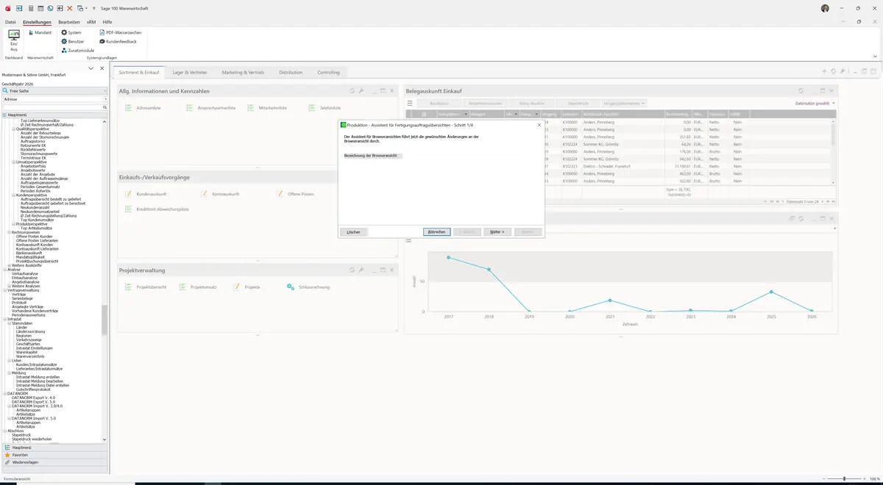Open the Mitarbeiterliste shortcut
This screenshot has height=485, width=883.
(x=268, y=108)
